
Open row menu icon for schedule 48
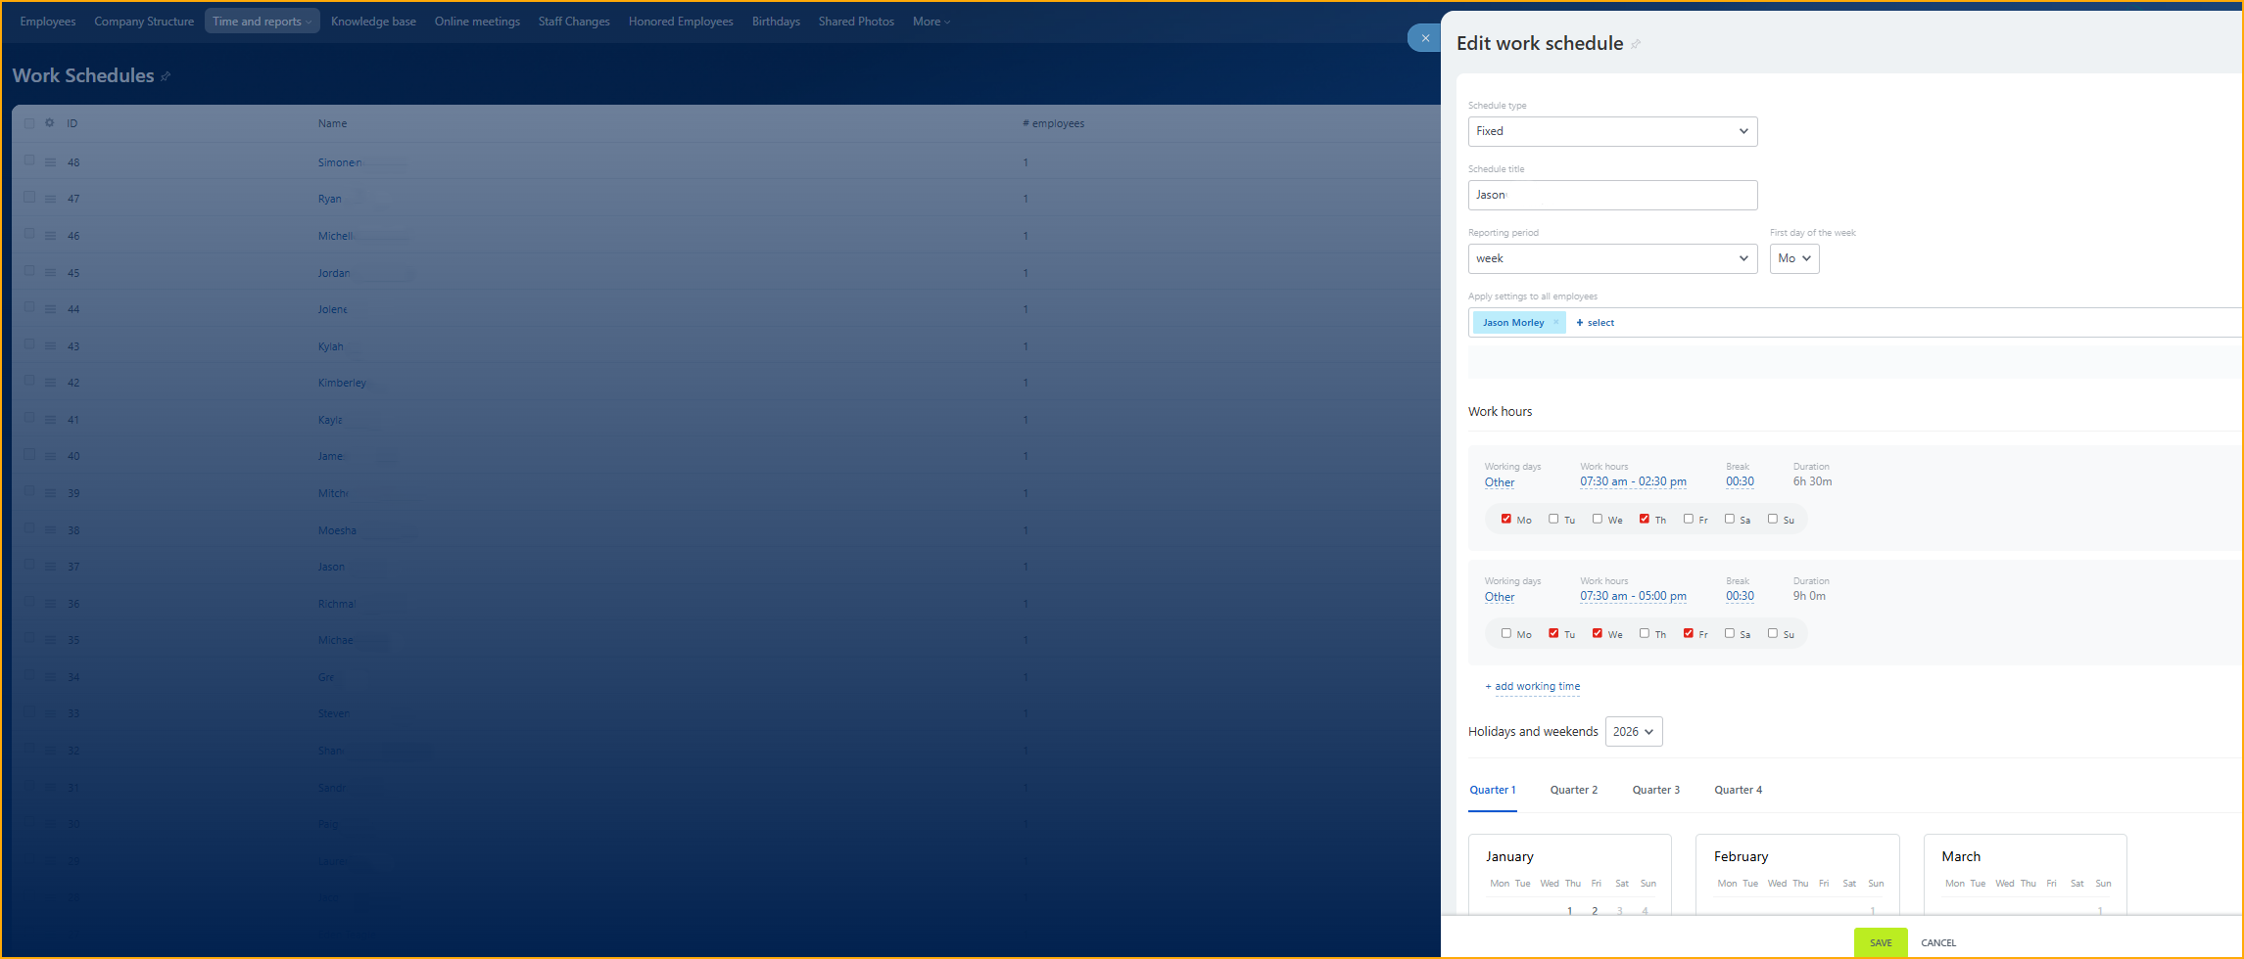point(50,162)
